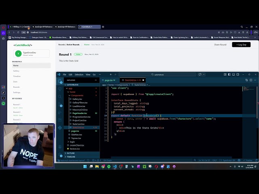This screenshot has height=194, width=259.
Task: Expand the OUTLINE section
Action: point(82,153)
